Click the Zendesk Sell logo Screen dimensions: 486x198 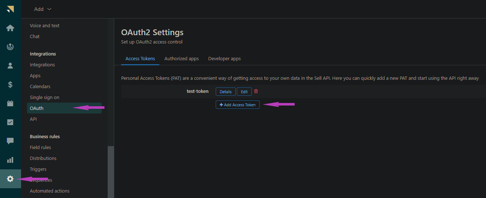click(10, 9)
